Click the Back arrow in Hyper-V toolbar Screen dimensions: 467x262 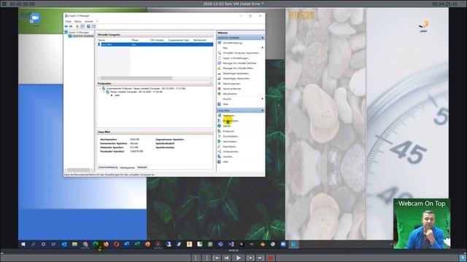(x=66, y=26)
